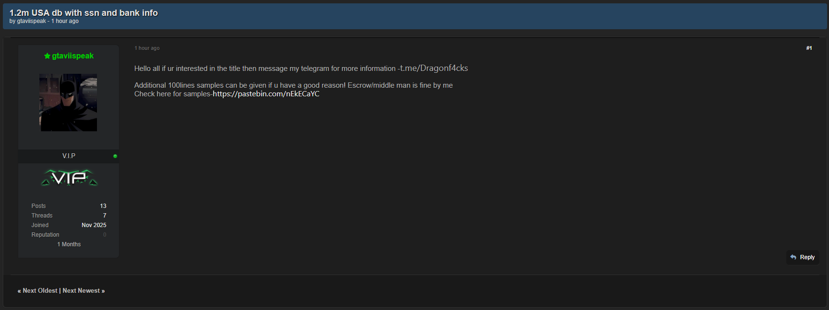
Task: Click the Threads count of 7
Action: click(105, 216)
